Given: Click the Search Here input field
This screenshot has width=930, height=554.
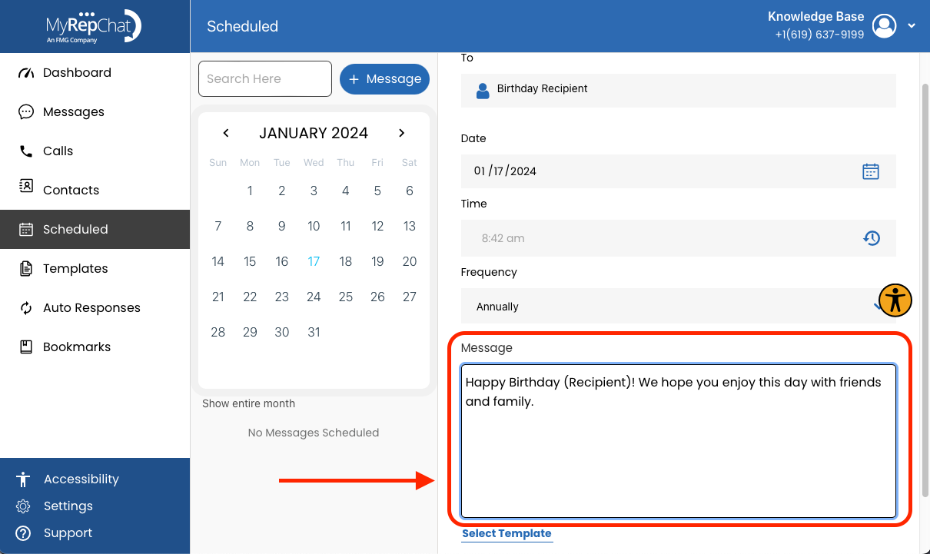Looking at the screenshot, I should pos(265,79).
